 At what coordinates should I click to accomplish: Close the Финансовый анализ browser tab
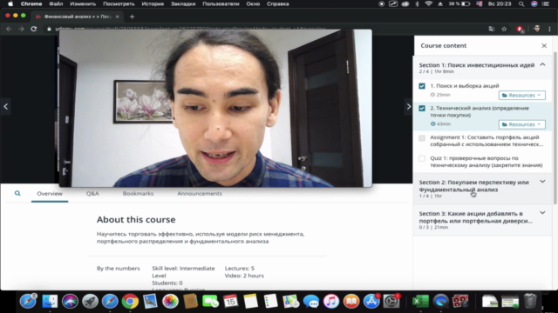tap(118, 17)
